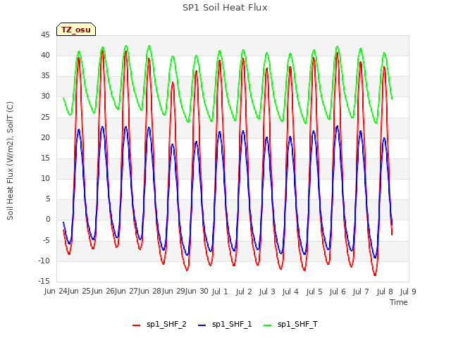Click the 35 y-axis tick label
This screenshot has width=451, height=338.
point(45,76)
